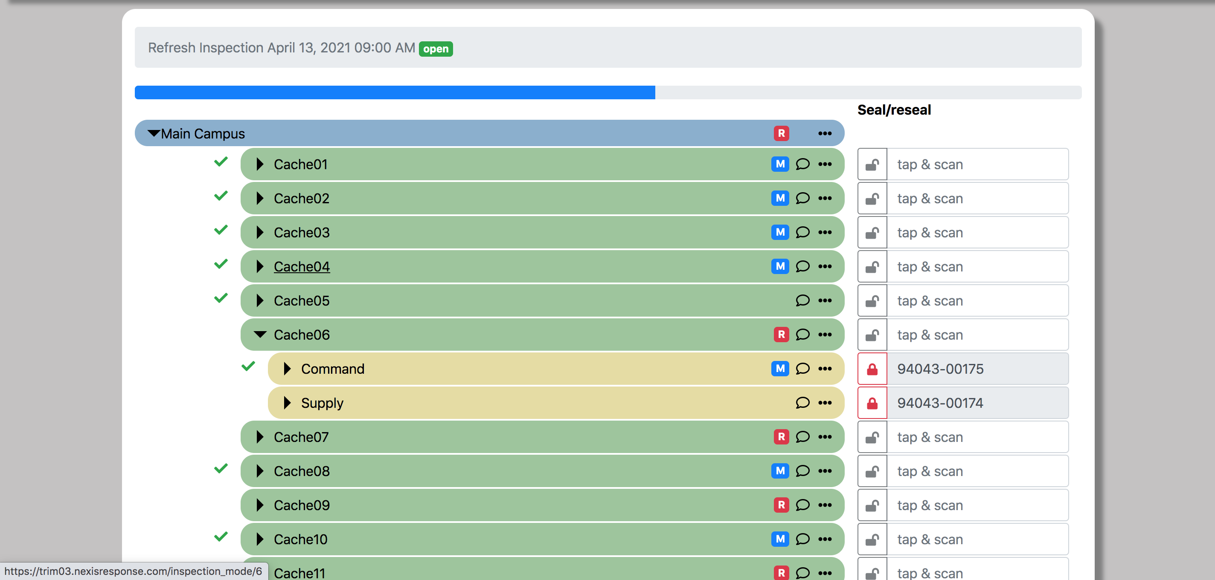Click the green checkmark beside Cache10
Screen dimensions: 1215x580
point(221,537)
